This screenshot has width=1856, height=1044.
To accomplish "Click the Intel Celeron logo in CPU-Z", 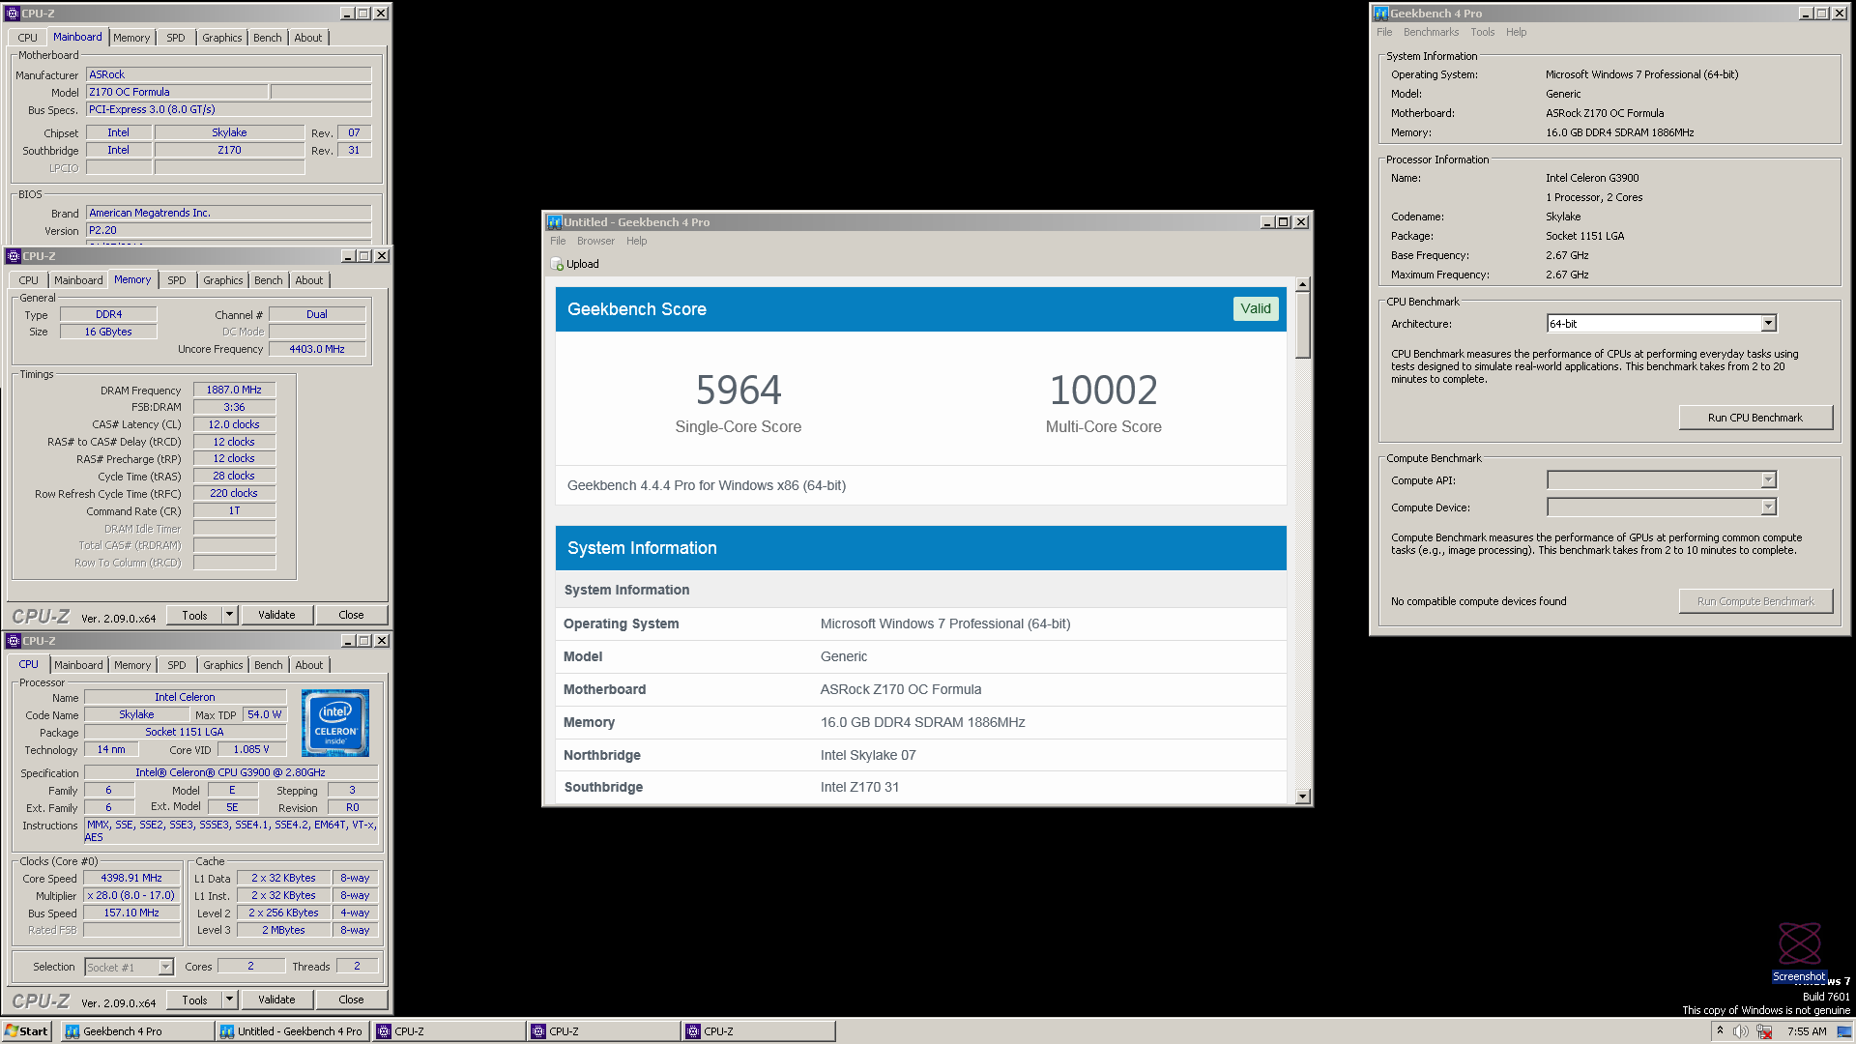I will click(335, 723).
